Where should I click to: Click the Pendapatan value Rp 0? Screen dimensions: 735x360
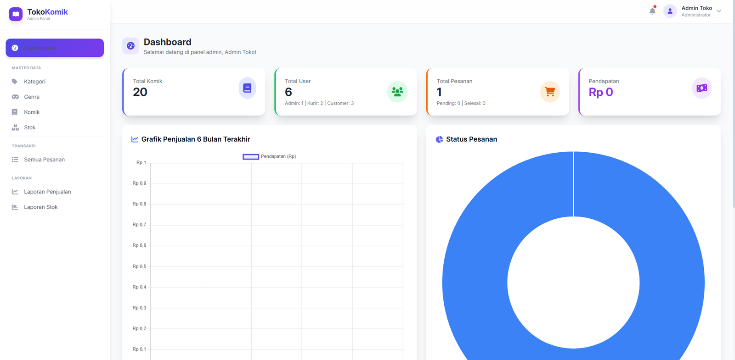(x=601, y=92)
